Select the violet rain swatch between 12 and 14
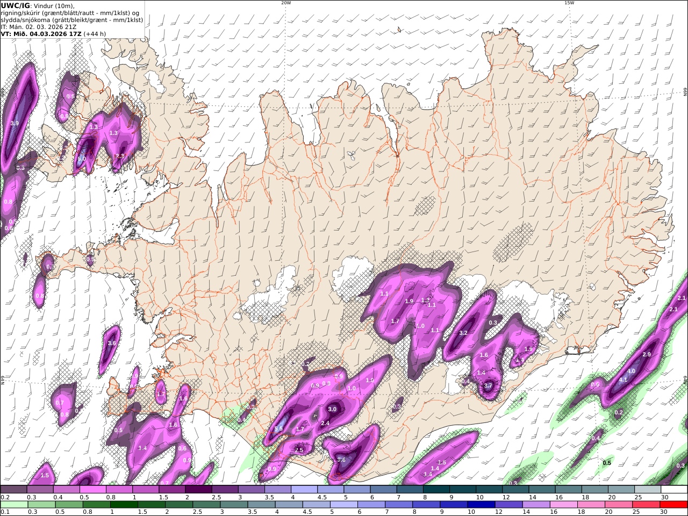The height and width of the screenshot is (516, 688). pos(509,505)
